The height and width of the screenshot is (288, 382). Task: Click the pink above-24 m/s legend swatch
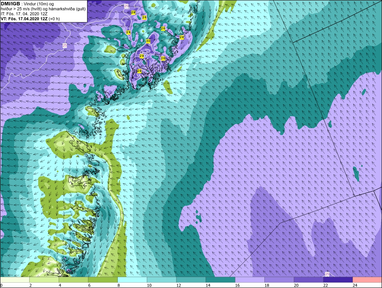367,280
